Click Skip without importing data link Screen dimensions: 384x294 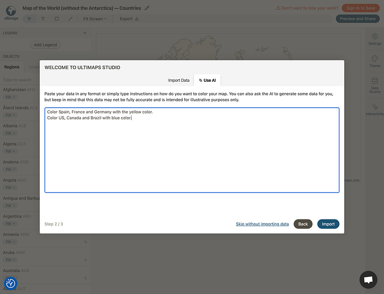[x=262, y=224]
